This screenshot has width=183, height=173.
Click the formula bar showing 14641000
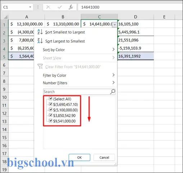[131, 7]
